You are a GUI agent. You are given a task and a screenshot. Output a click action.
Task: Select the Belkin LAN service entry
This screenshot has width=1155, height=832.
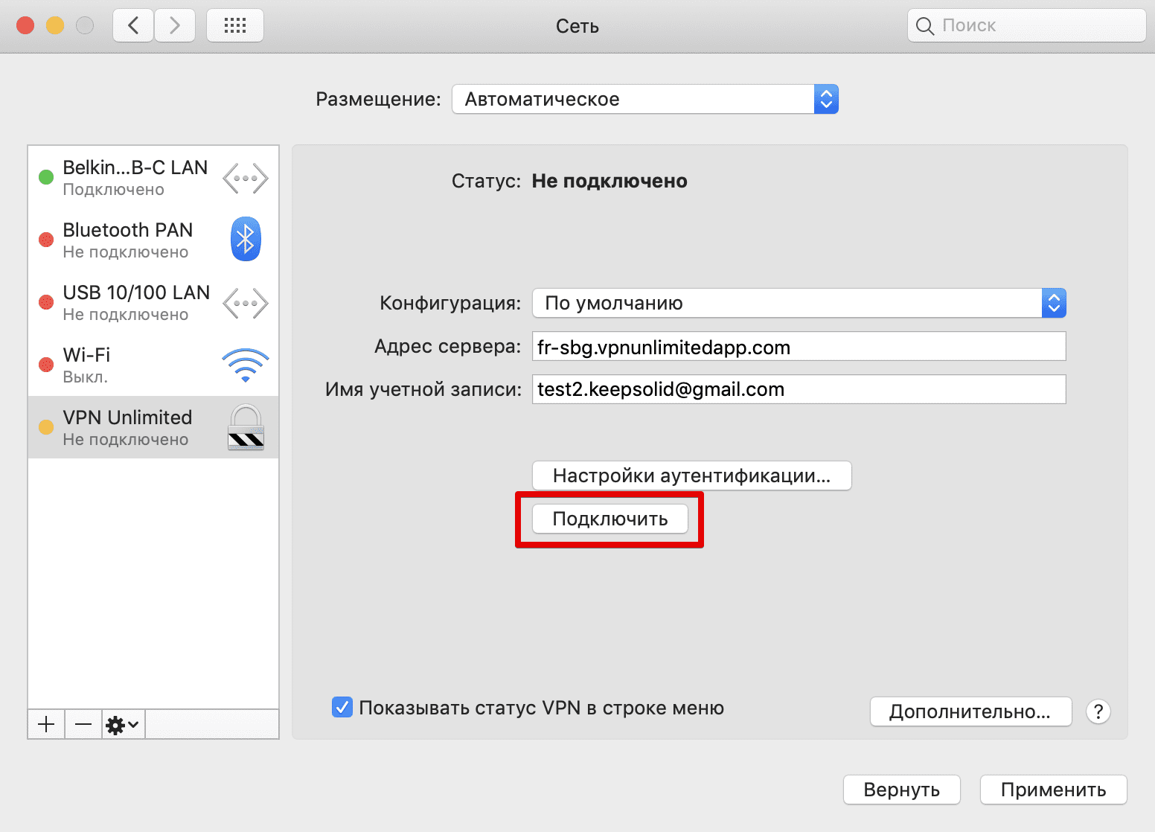[x=135, y=177]
